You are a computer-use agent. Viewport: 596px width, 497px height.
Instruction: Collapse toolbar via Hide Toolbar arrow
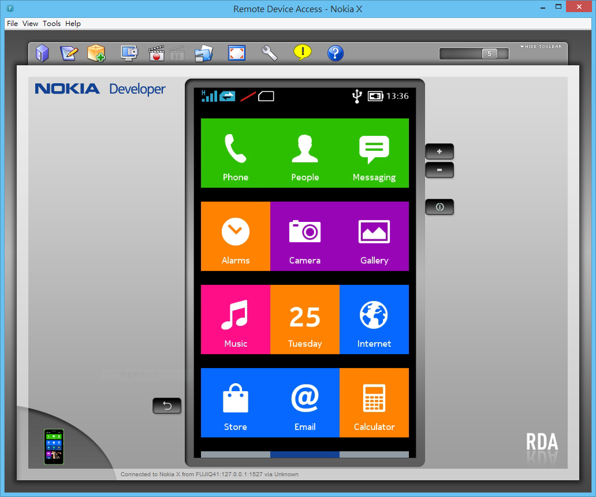(541, 46)
